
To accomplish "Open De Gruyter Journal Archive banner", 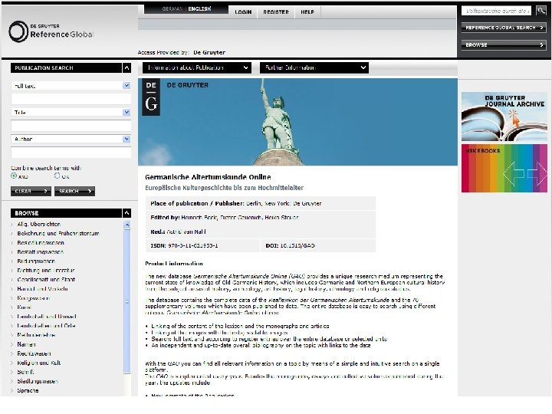I will pyautogui.click(x=504, y=117).
